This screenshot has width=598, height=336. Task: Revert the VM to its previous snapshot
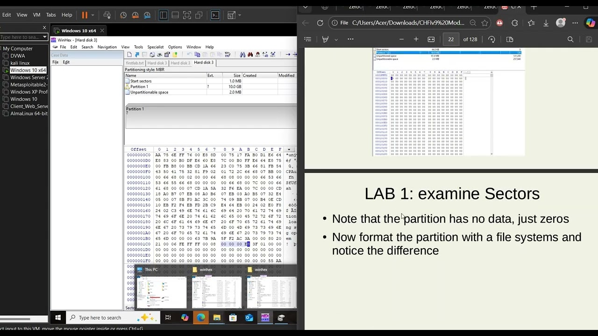click(x=135, y=15)
